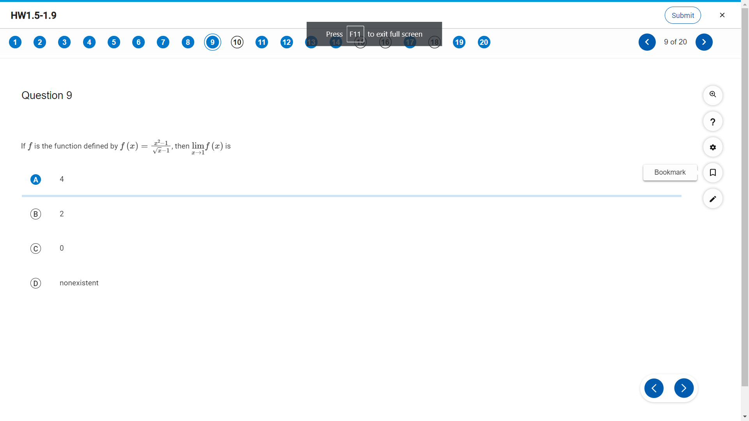The image size is (749, 421).
Task: Click the Bookmark tooltip label
Action: (670, 172)
